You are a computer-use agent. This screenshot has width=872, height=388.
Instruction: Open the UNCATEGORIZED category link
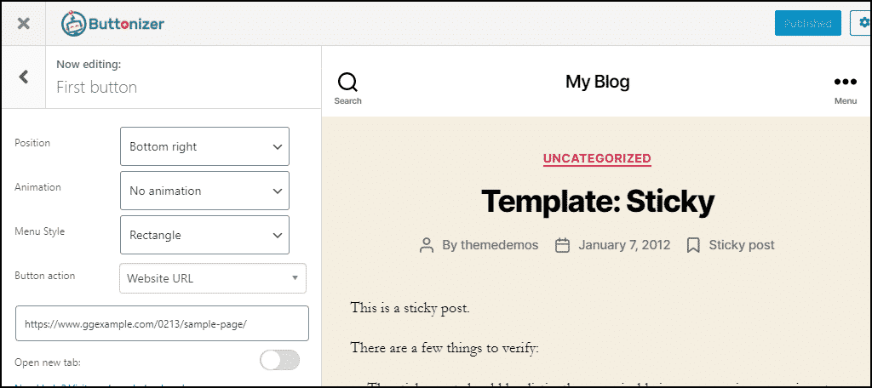pyautogui.click(x=597, y=158)
